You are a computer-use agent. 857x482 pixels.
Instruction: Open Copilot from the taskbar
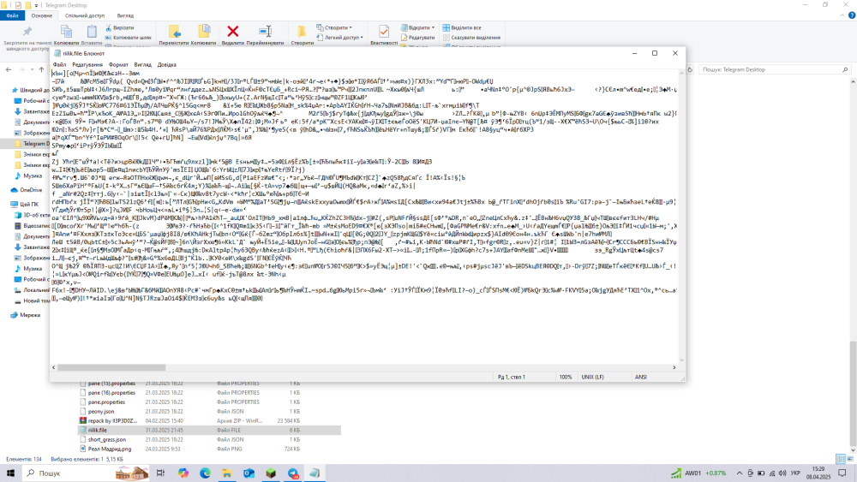[183, 473]
